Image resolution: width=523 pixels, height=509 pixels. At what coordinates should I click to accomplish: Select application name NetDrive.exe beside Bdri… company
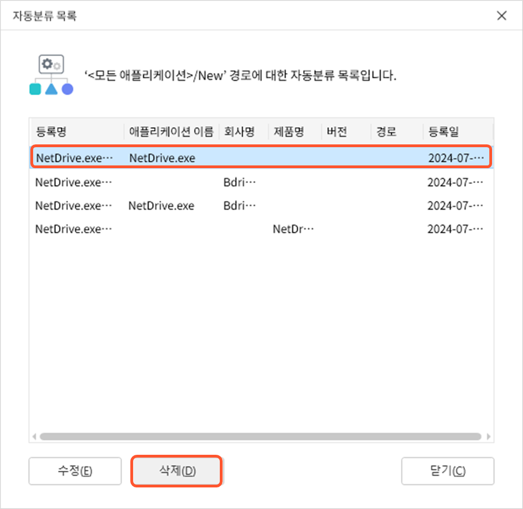pos(161,206)
